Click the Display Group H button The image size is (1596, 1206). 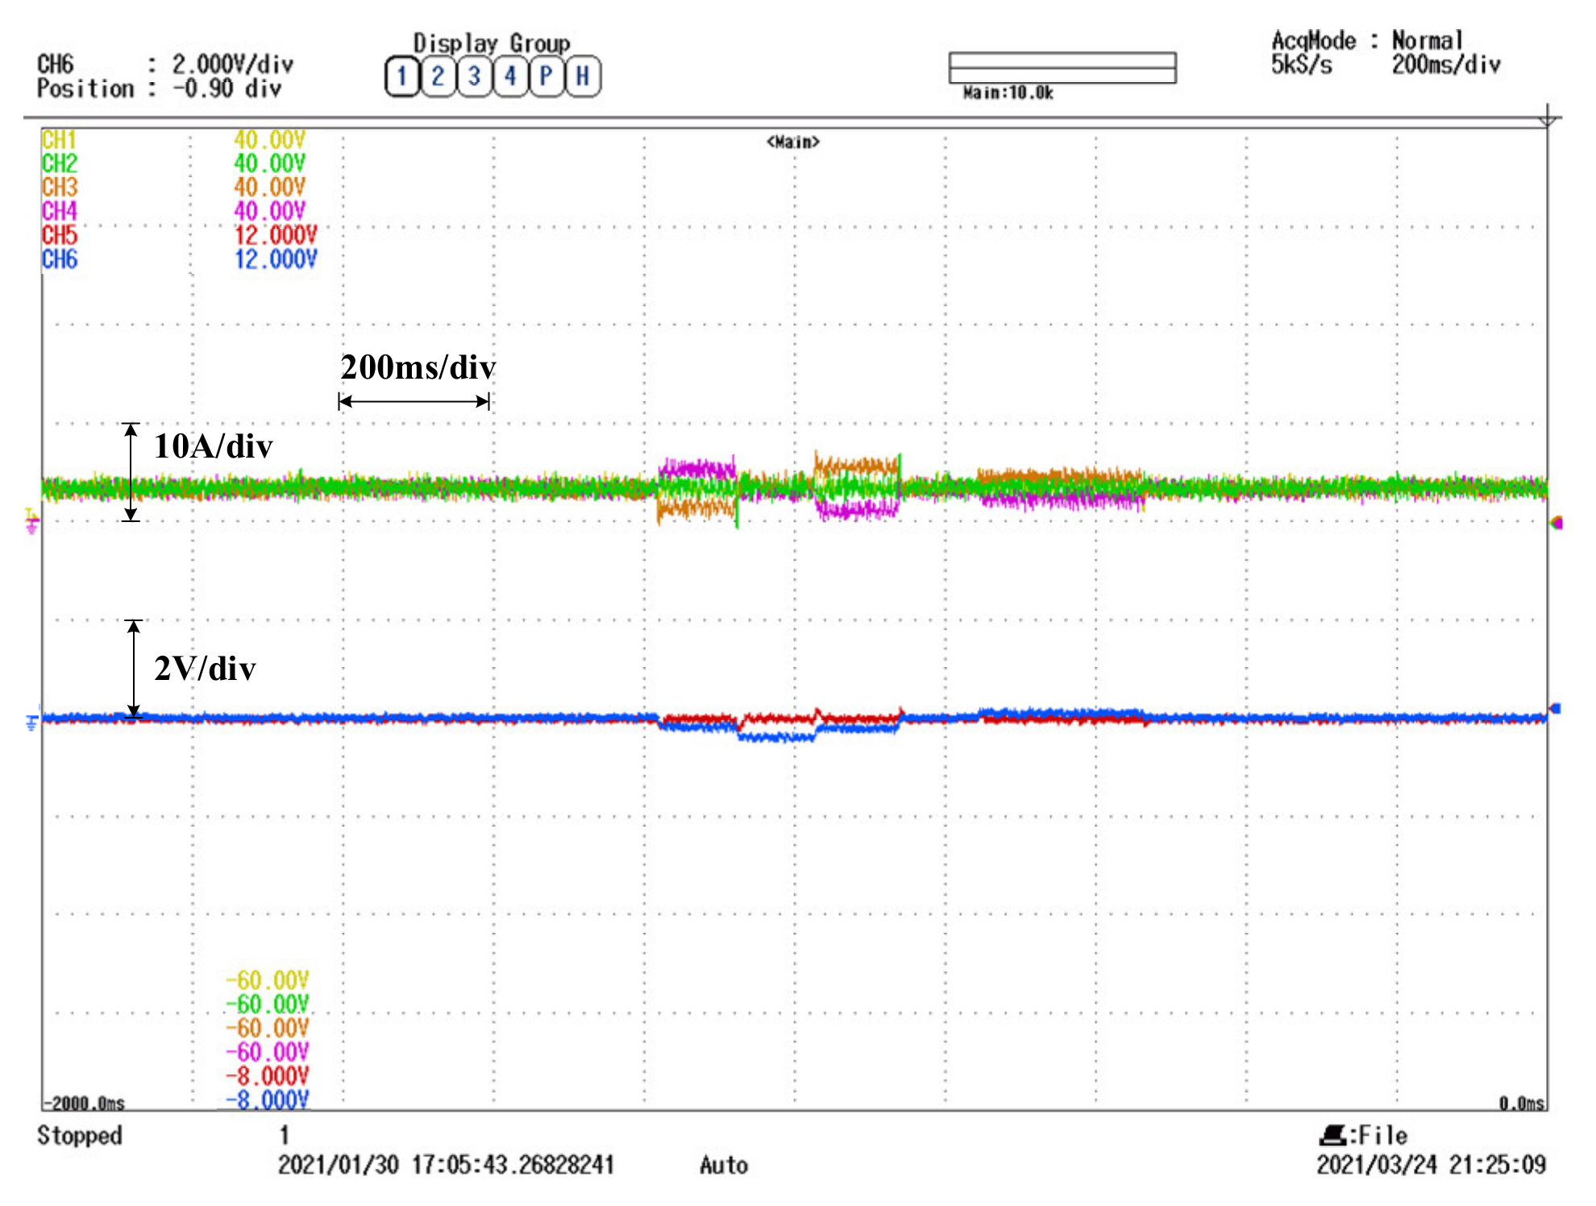tap(583, 77)
